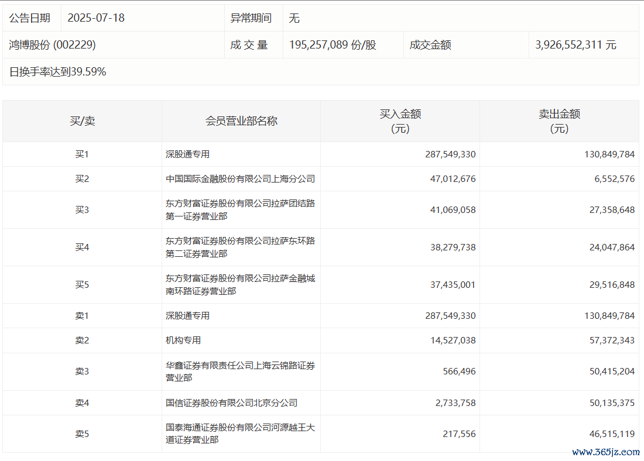Click the value 47,012,676
This screenshot has width=644, height=461.
click(453, 179)
